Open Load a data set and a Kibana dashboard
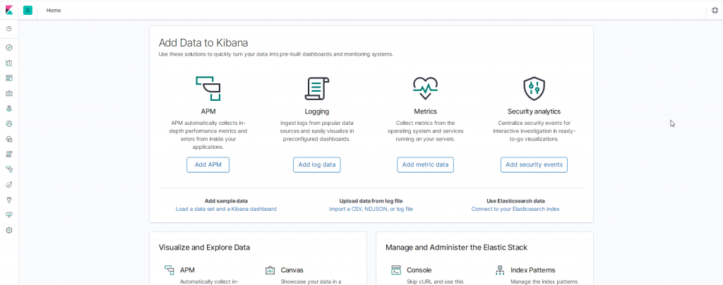The image size is (723, 285). click(226, 209)
